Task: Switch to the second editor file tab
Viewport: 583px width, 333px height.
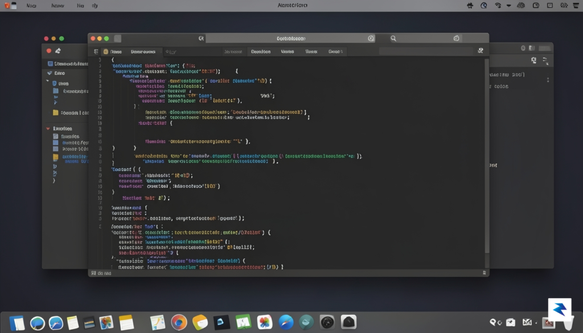Action: click(143, 52)
